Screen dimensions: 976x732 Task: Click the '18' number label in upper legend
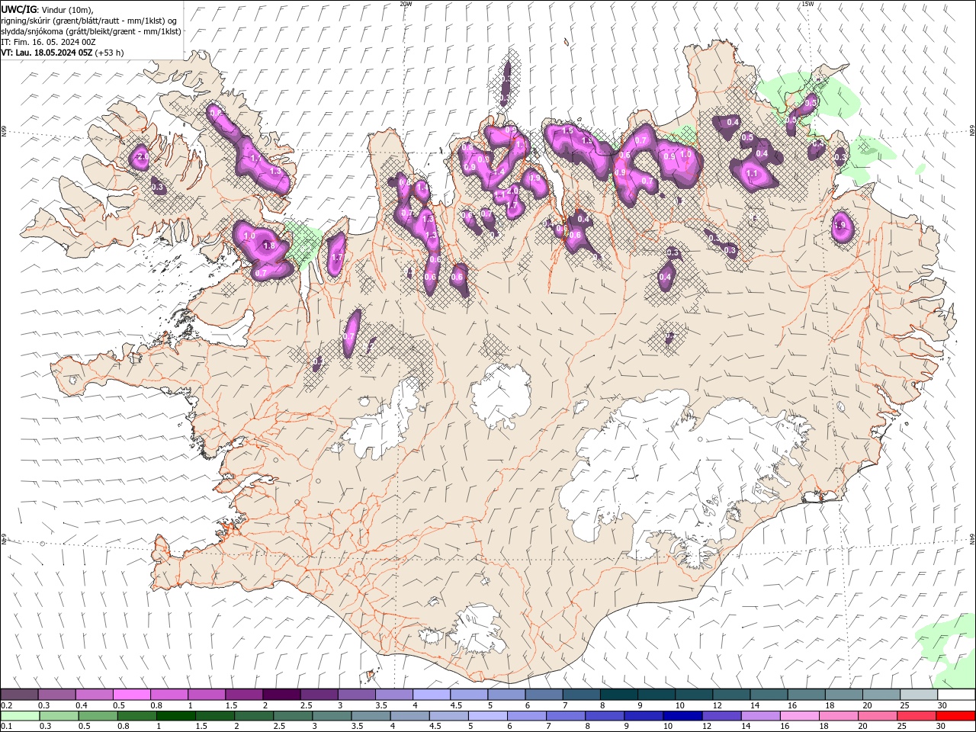click(x=830, y=705)
